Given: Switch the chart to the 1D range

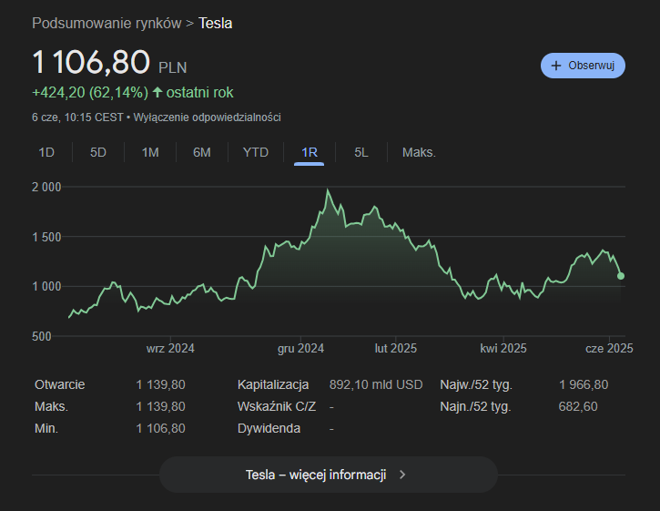Looking at the screenshot, I should (46, 152).
